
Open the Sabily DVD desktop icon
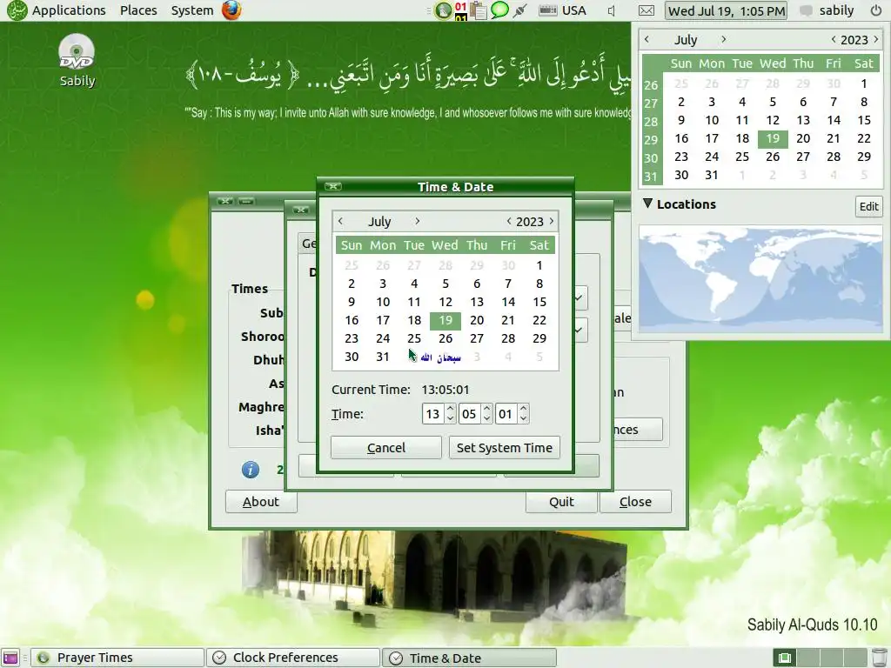[x=77, y=60]
